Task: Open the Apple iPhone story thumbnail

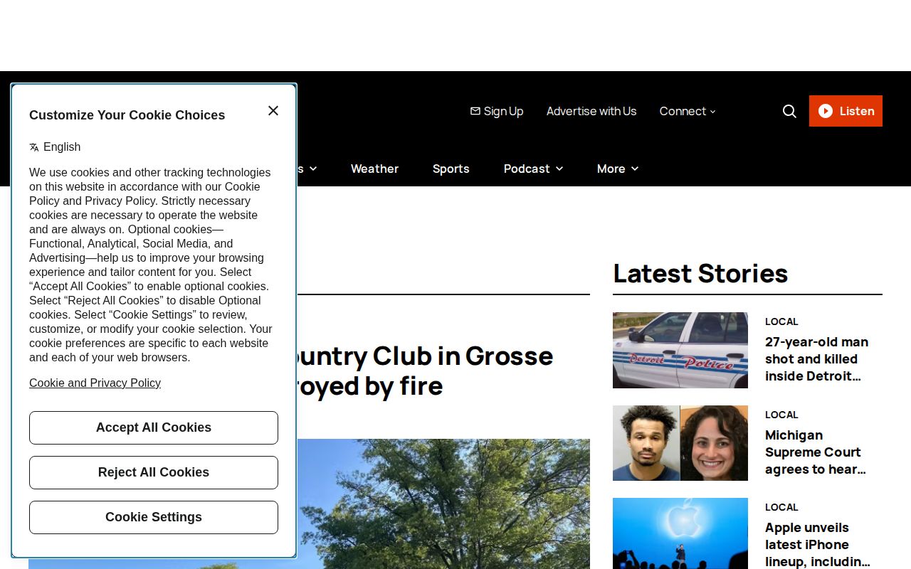Action: pyautogui.click(x=680, y=533)
